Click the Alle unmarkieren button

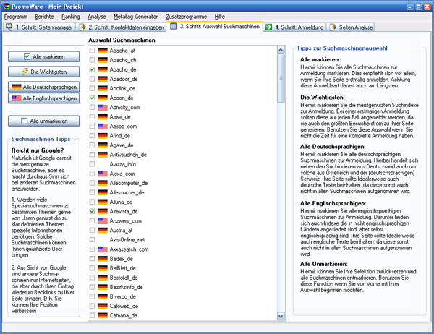[x=43, y=121]
